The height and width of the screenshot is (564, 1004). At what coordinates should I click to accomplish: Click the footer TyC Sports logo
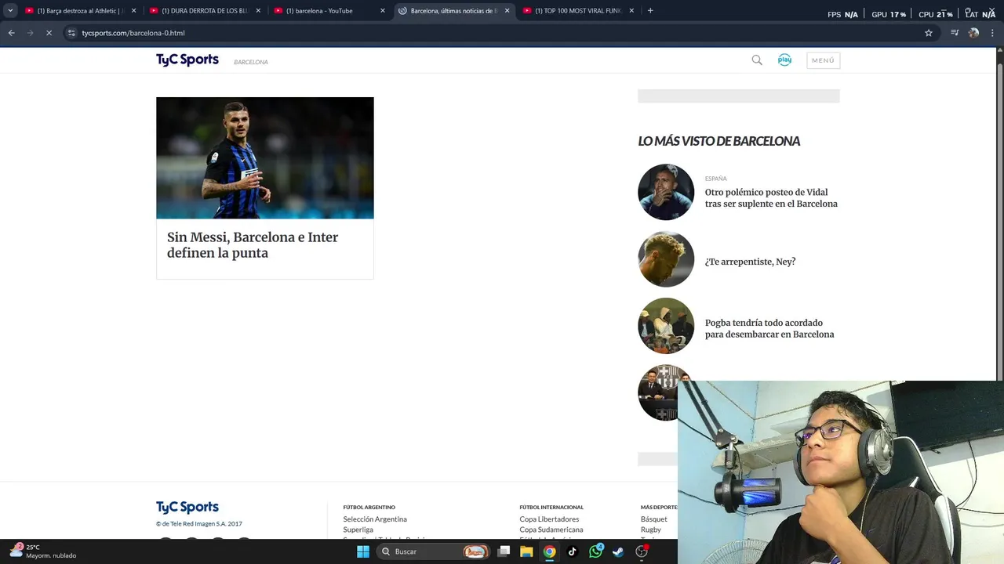[187, 507]
